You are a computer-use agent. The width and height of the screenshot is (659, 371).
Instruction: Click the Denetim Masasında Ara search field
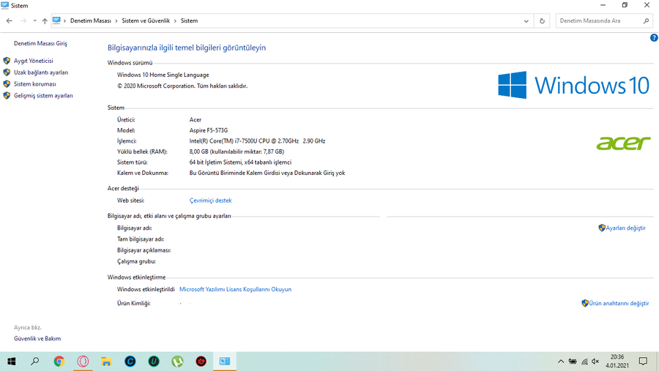point(599,20)
